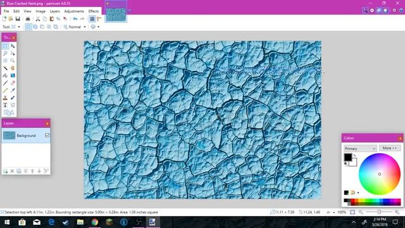Select the Rectangle Select tool
The width and height of the screenshot is (405, 228).
click(x=5, y=46)
